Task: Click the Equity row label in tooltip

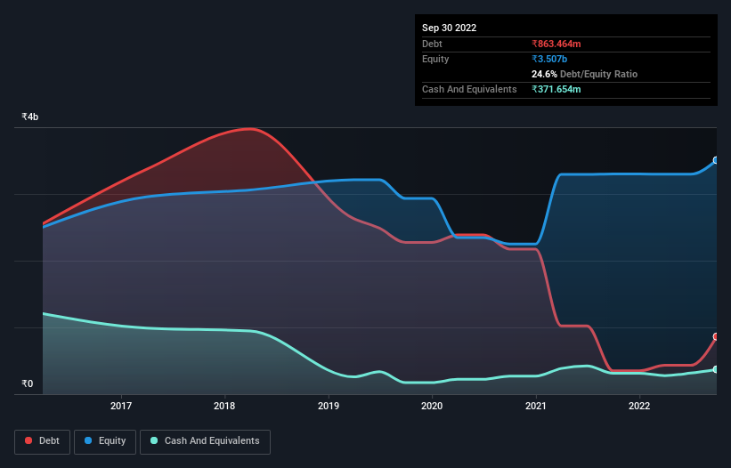Action: [435, 59]
